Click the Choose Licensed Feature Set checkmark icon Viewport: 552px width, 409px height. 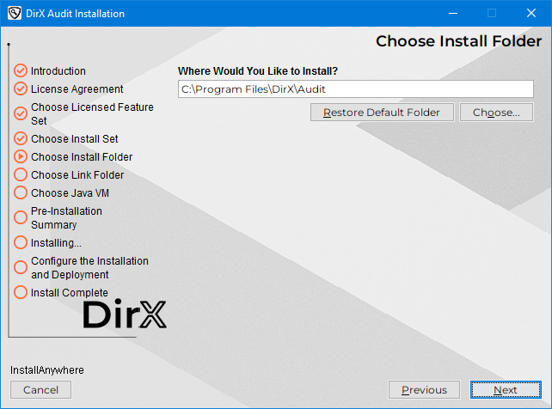[x=21, y=113]
